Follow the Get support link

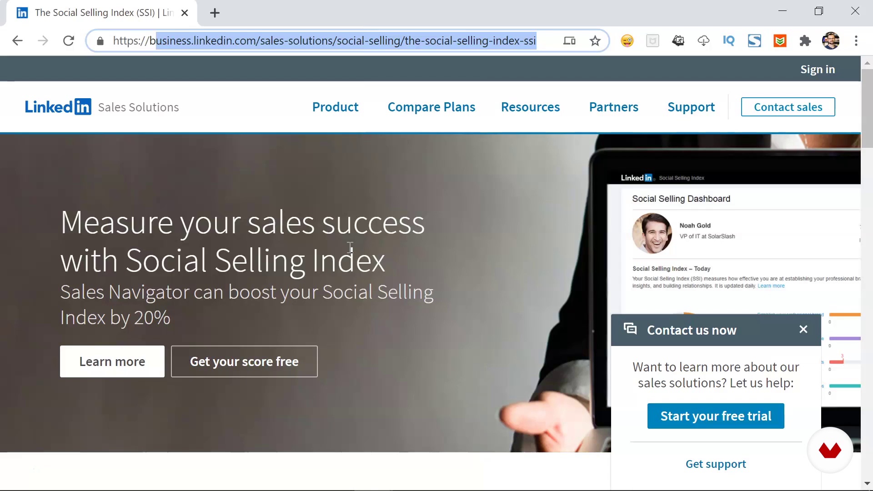[x=716, y=464]
